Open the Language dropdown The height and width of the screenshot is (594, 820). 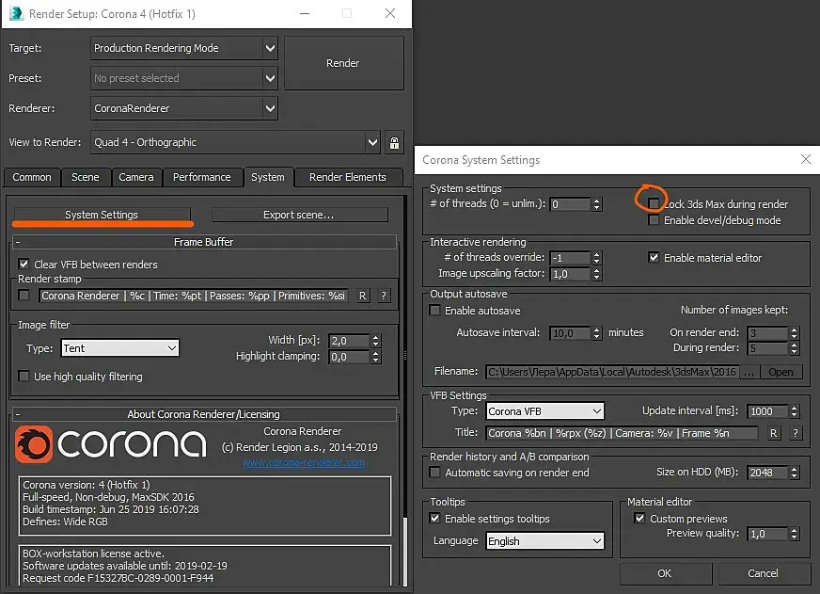click(x=544, y=541)
